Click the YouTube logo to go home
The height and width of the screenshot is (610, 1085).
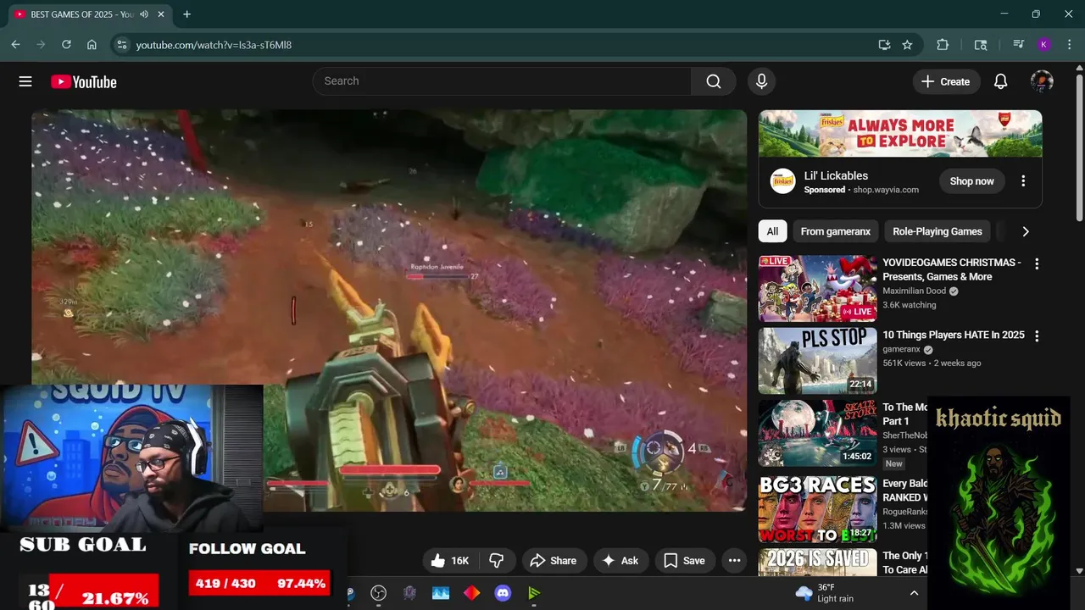(83, 81)
